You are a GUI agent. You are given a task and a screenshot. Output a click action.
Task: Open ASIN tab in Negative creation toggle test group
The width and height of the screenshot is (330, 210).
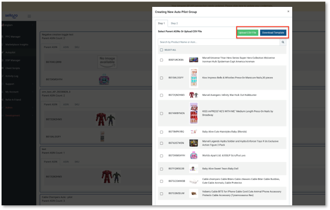coord(66,47)
